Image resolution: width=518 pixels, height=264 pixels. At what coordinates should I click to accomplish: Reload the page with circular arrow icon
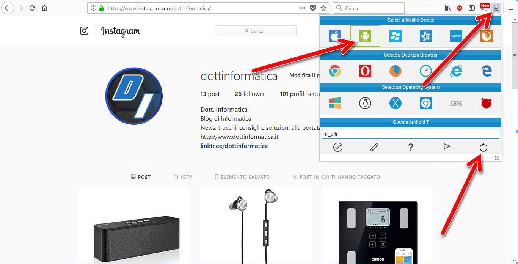pyautogui.click(x=483, y=147)
